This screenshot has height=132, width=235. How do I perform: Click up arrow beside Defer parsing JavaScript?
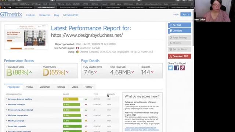(86, 110)
